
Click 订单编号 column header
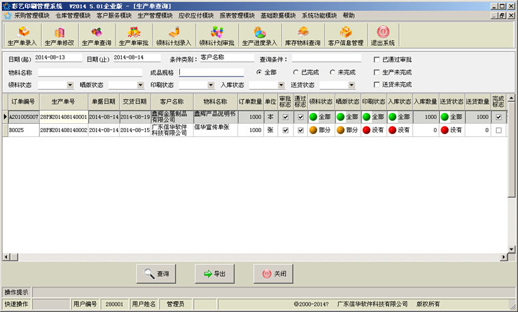point(23,102)
